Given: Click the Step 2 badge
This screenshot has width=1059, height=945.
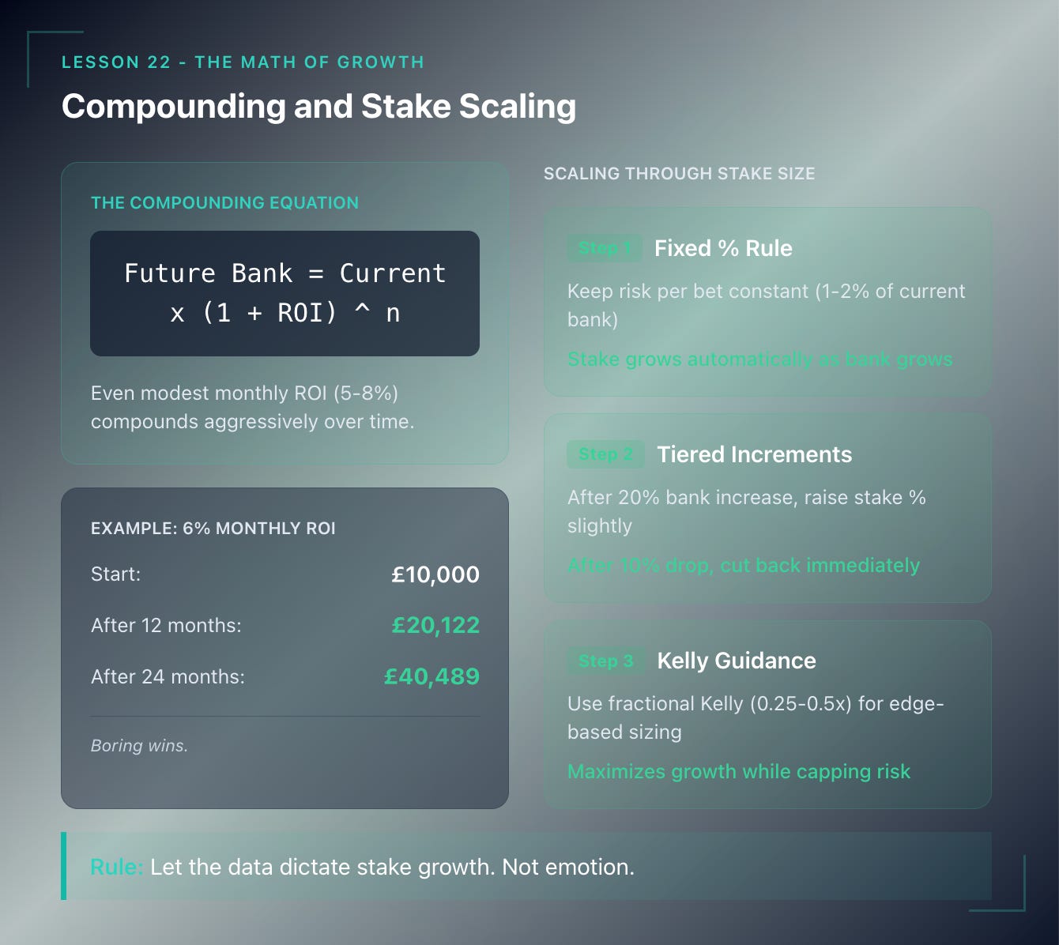Looking at the screenshot, I should [606, 454].
